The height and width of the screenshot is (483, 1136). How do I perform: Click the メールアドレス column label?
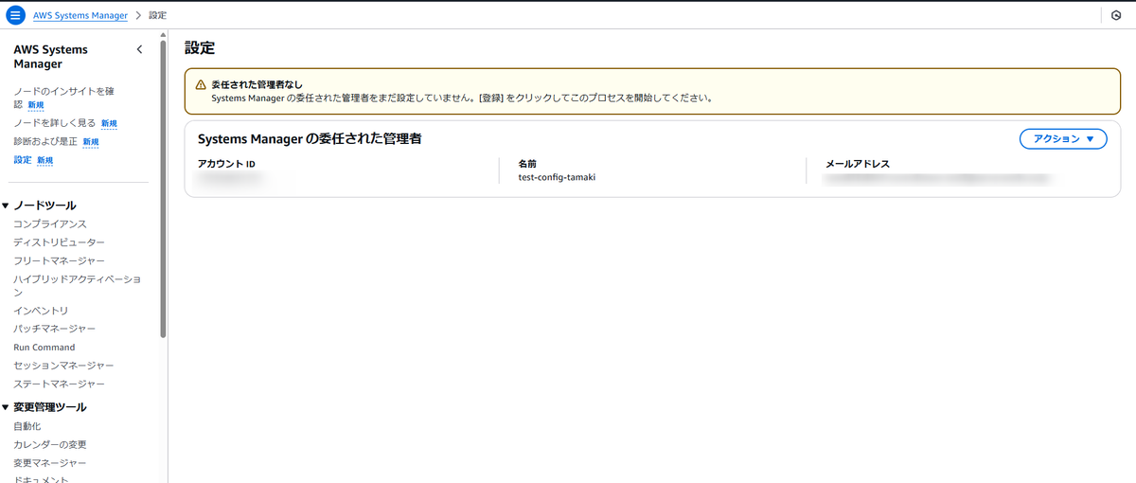[858, 164]
